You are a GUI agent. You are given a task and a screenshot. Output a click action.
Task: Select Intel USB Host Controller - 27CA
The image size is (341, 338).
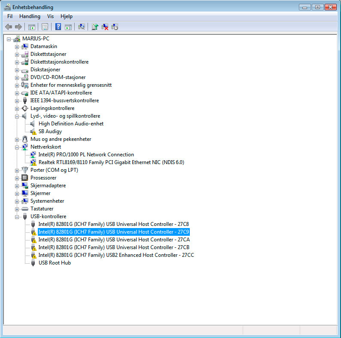click(114, 240)
